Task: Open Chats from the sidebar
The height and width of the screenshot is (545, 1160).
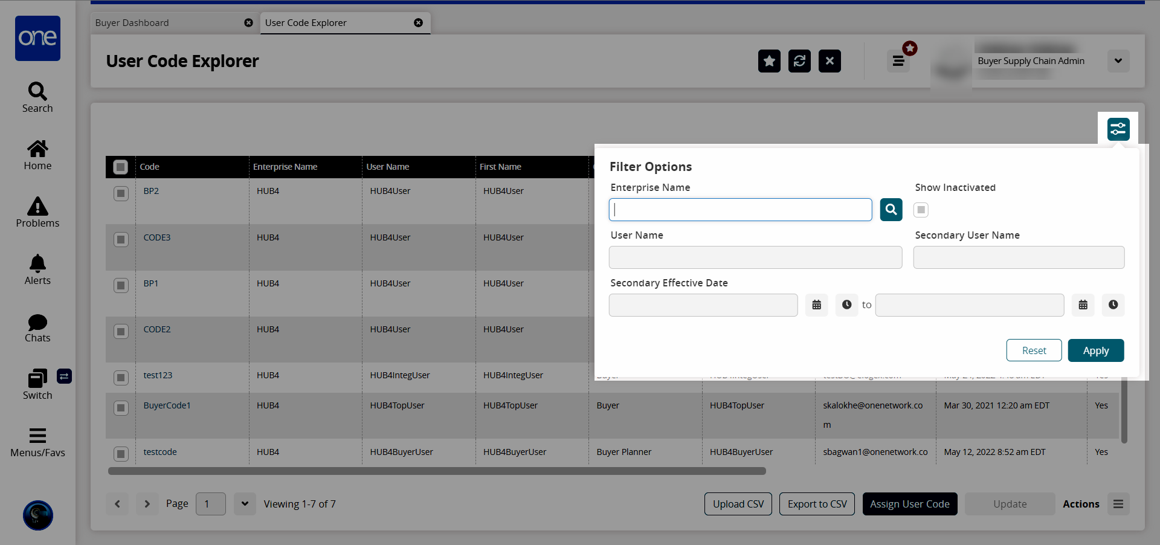Action: 37,327
